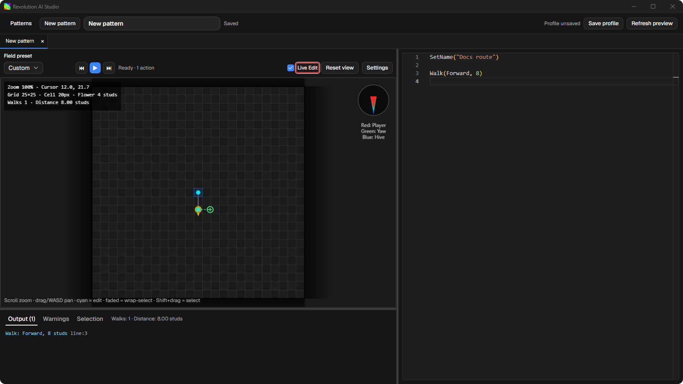The image size is (683, 384).
Task: Select the New pattern document tab
Action: (20, 41)
